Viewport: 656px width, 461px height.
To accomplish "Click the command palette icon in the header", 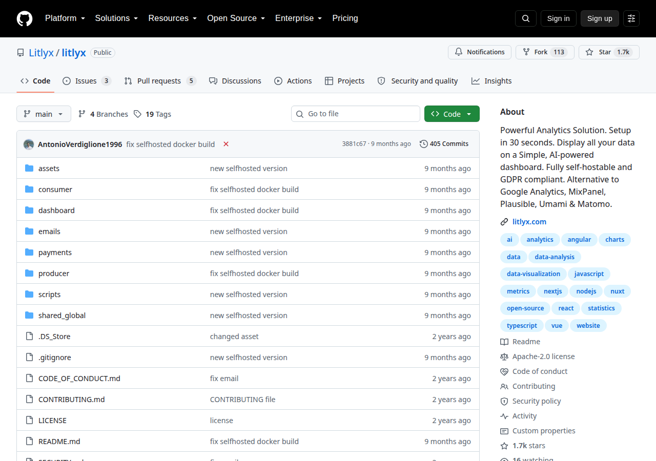I will coord(631,18).
